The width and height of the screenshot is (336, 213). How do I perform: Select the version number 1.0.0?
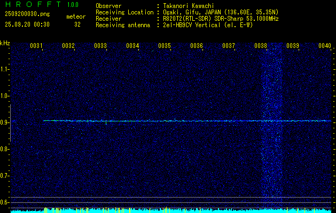click(x=73, y=4)
